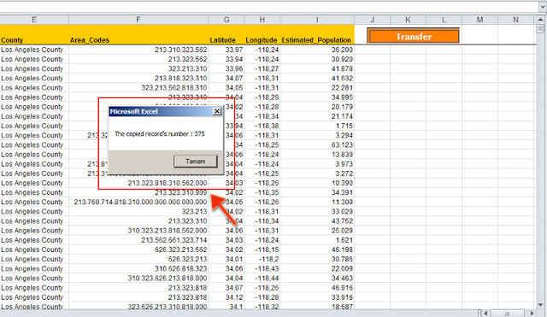Click the orange Transfer button

414,36
